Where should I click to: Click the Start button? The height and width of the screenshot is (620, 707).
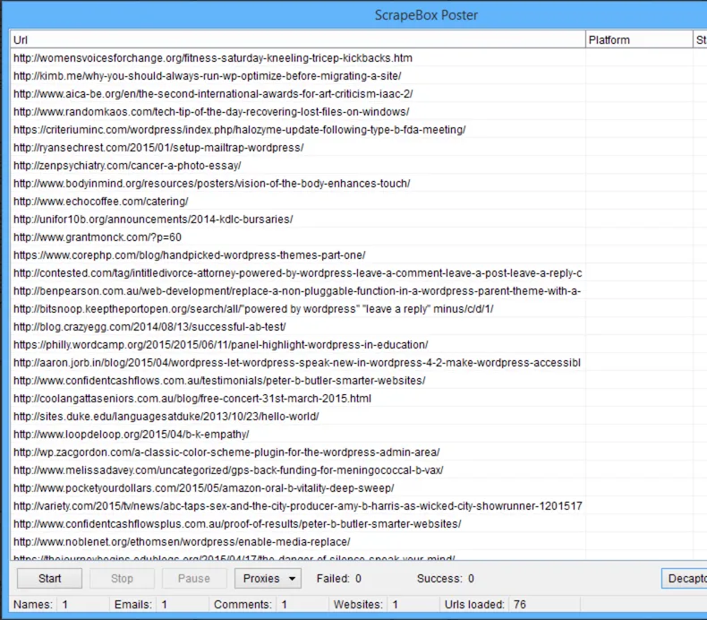coord(49,578)
